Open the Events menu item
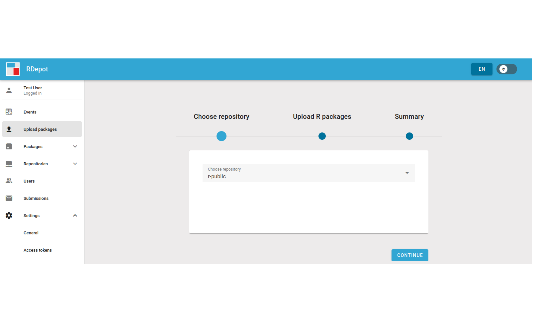 tap(42, 112)
